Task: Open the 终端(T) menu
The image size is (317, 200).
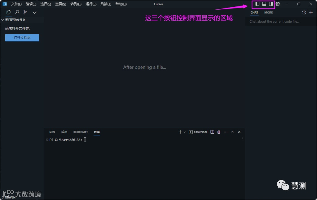Action: (106, 4)
